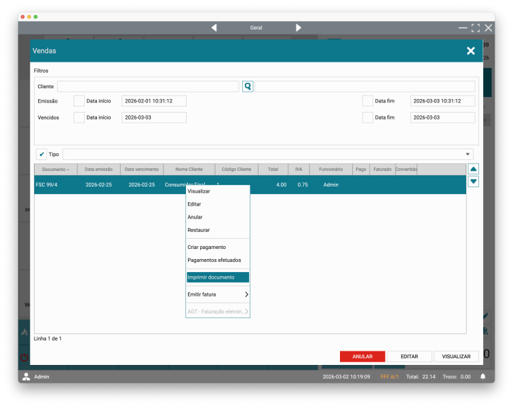Click the Admin user icon
The width and height of the screenshot is (513, 407).
[x=26, y=376]
